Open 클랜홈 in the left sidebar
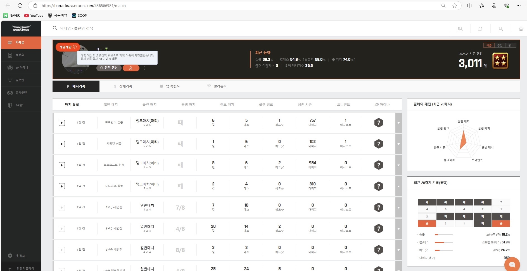This screenshot has width=527, height=271. (20, 55)
